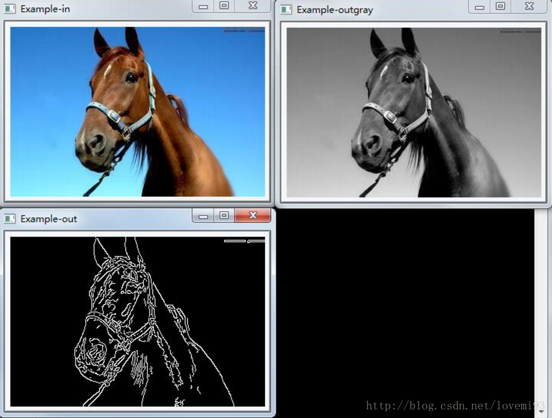Minimize the Example-in window
Image resolution: width=552 pixels, height=418 pixels.
tap(203, 6)
